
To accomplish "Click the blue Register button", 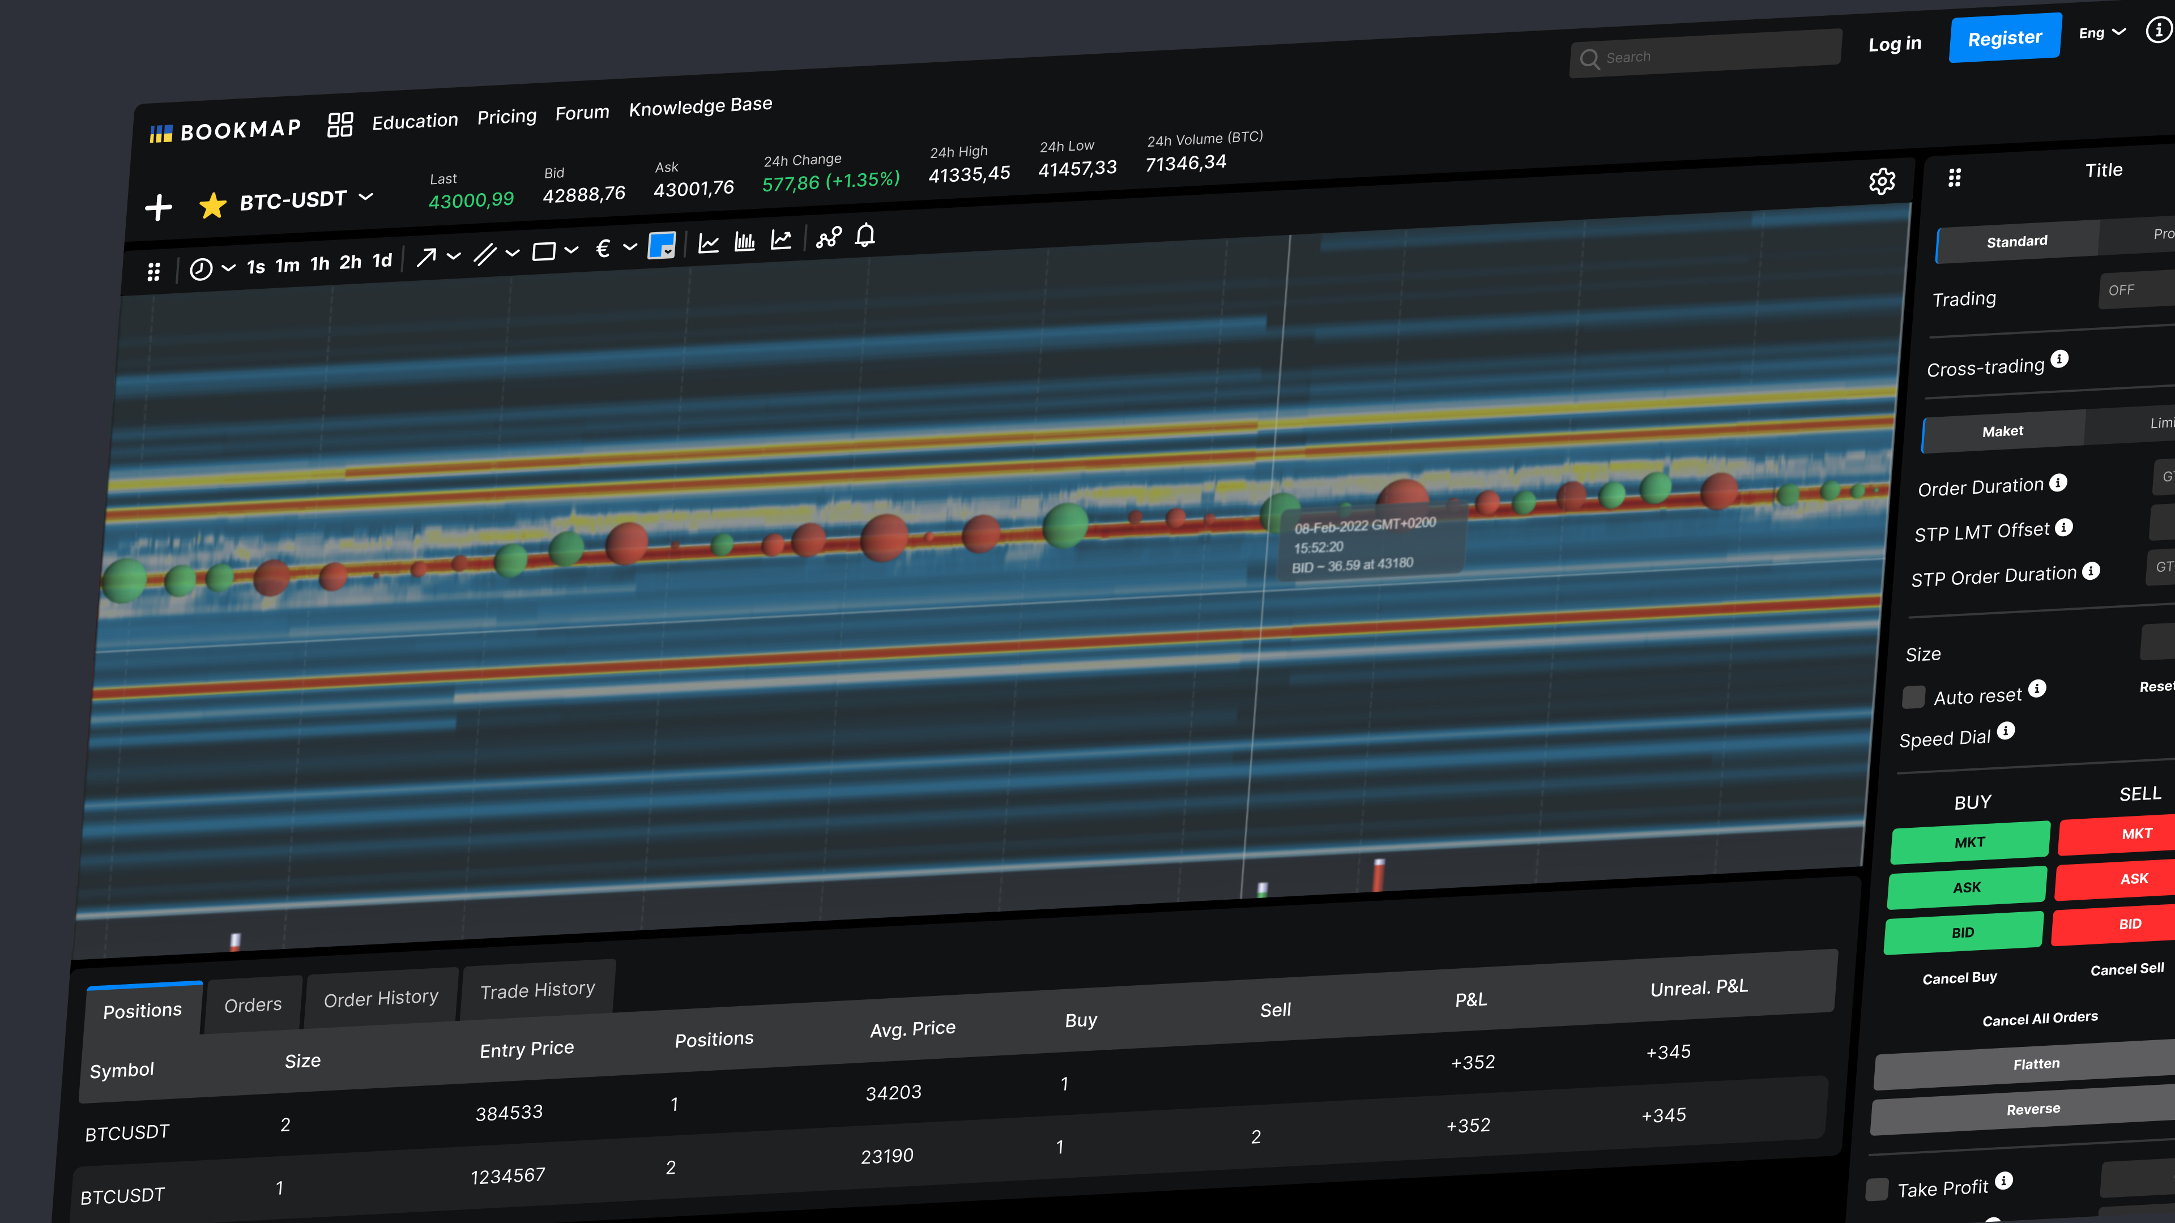I will point(2005,38).
